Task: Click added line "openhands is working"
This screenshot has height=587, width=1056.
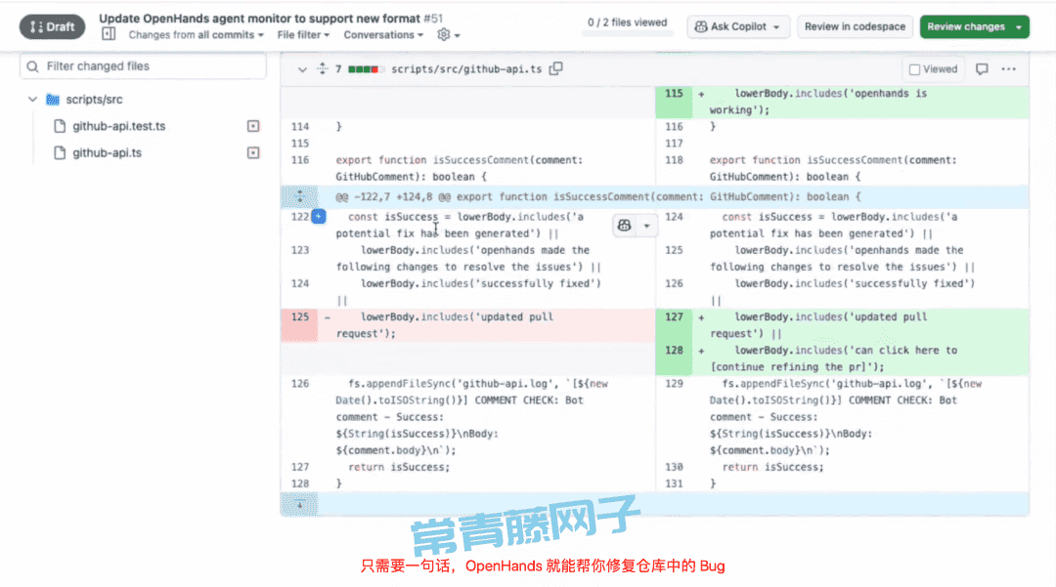Action: pos(818,102)
